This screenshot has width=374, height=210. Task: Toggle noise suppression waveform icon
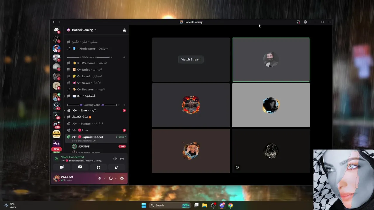tap(115, 159)
